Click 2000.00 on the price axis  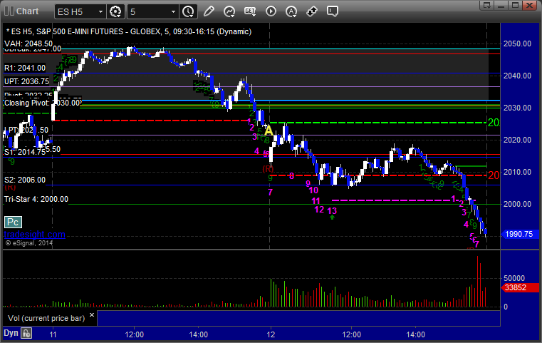(x=517, y=204)
